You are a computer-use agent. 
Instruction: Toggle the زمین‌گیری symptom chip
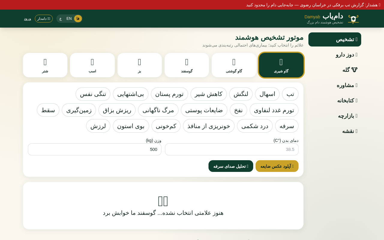79,110
